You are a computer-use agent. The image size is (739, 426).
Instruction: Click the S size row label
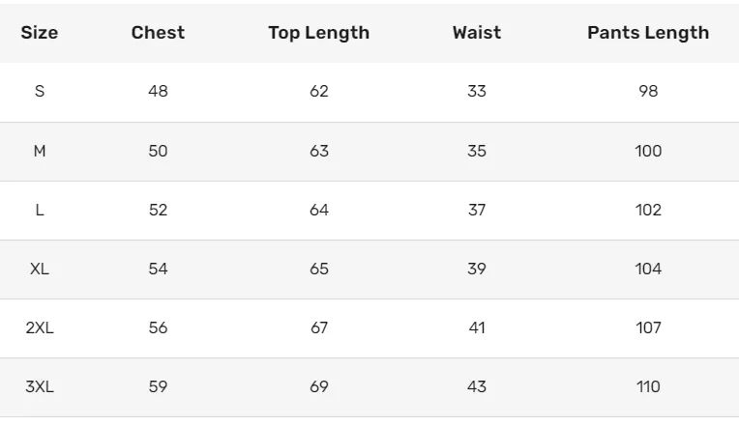pos(40,92)
